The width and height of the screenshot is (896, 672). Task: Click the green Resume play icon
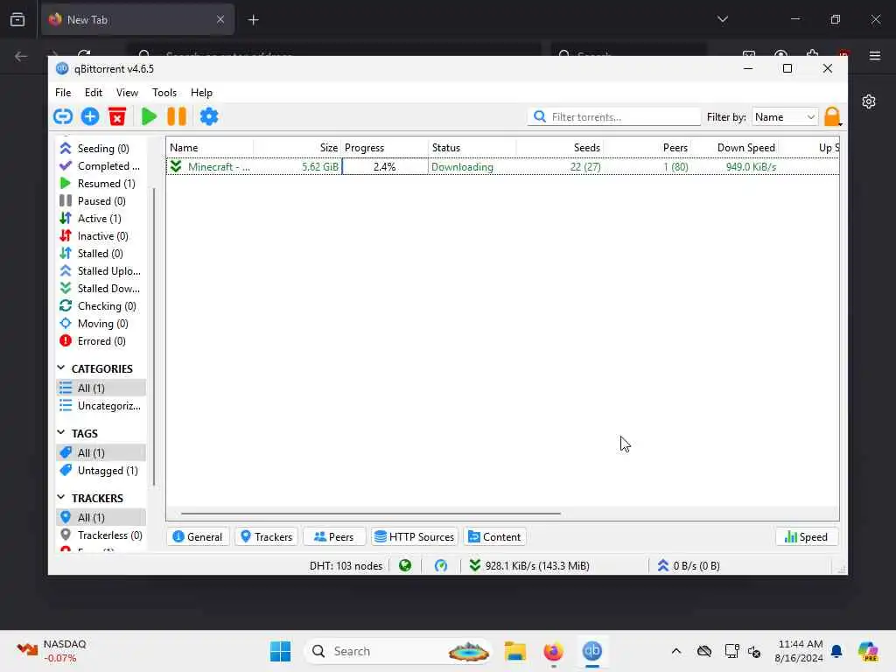pyautogui.click(x=149, y=116)
